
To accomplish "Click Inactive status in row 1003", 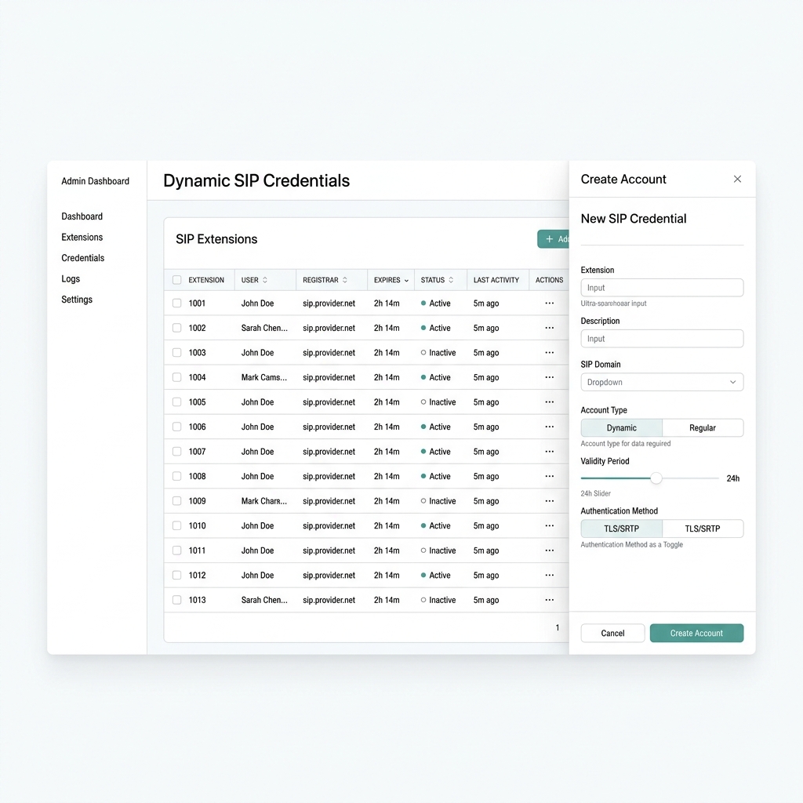I will pos(438,352).
